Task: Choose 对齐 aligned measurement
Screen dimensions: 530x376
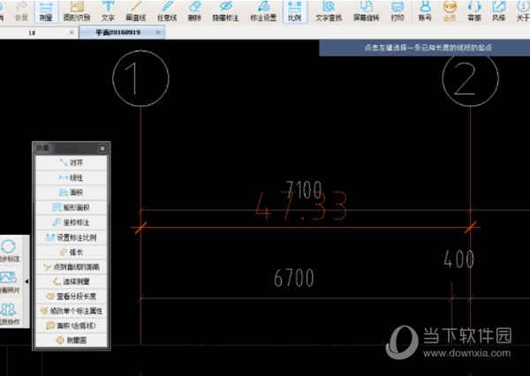Action: tap(72, 162)
